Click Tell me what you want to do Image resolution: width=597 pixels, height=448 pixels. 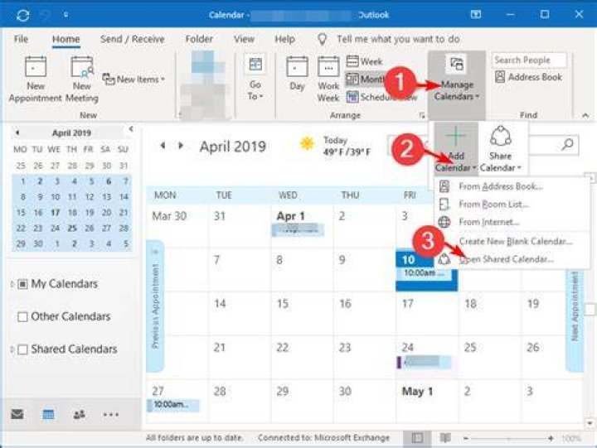398,39
